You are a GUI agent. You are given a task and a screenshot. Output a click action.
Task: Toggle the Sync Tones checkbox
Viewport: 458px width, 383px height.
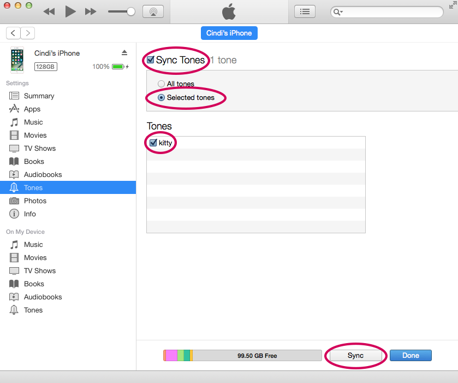(151, 60)
